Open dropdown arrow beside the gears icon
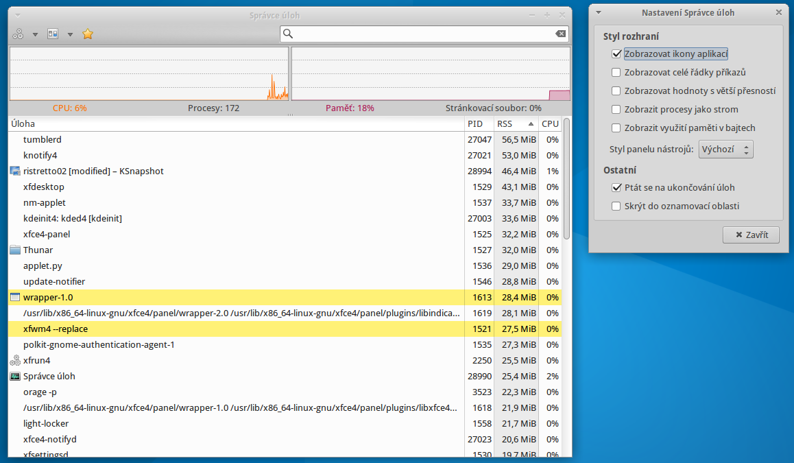The width and height of the screenshot is (794, 463). pos(34,34)
